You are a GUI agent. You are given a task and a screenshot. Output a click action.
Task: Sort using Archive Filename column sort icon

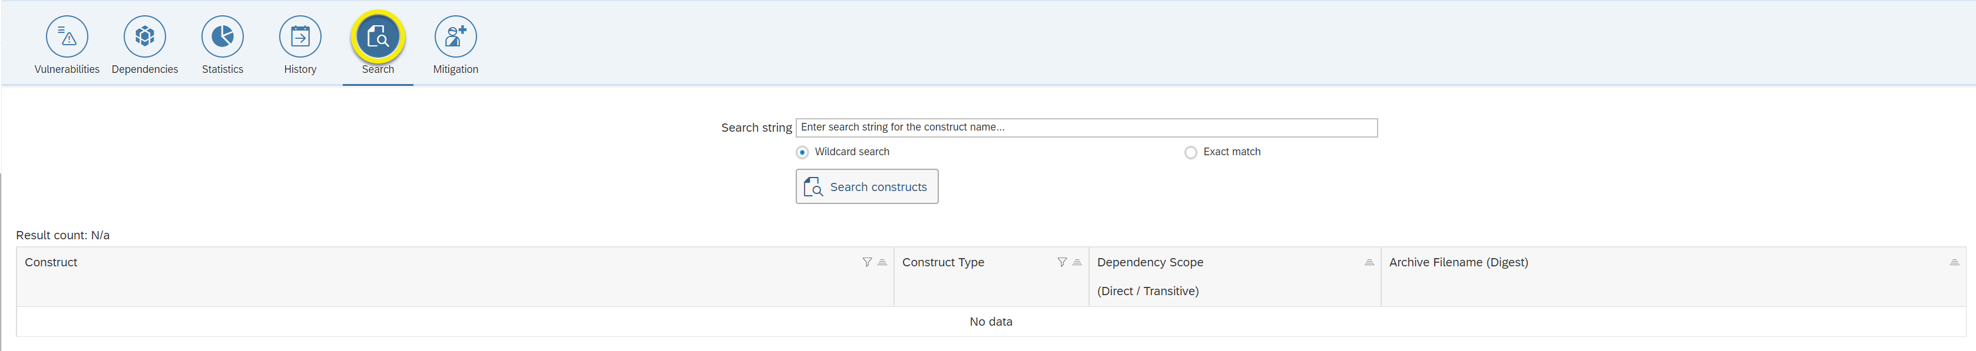(1954, 262)
